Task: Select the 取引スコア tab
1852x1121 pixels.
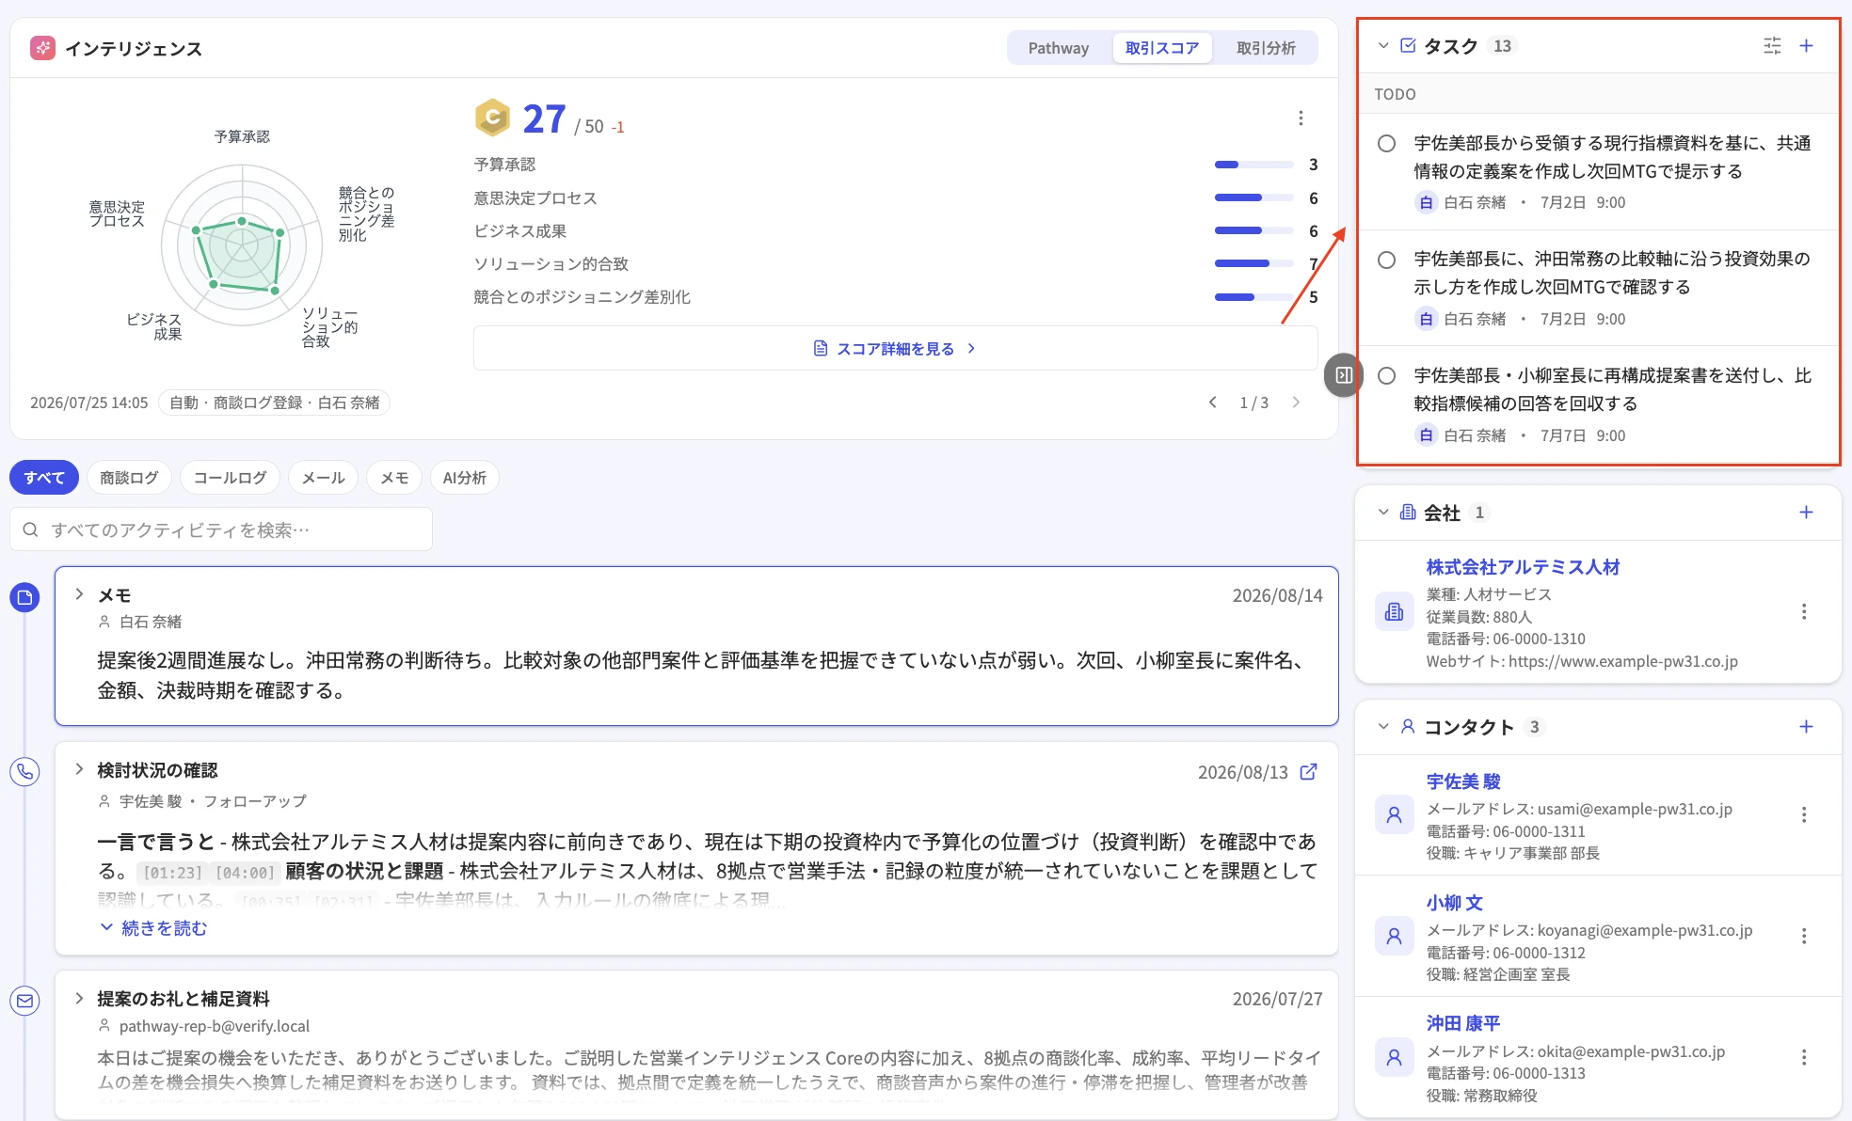Action: click(1162, 48)
